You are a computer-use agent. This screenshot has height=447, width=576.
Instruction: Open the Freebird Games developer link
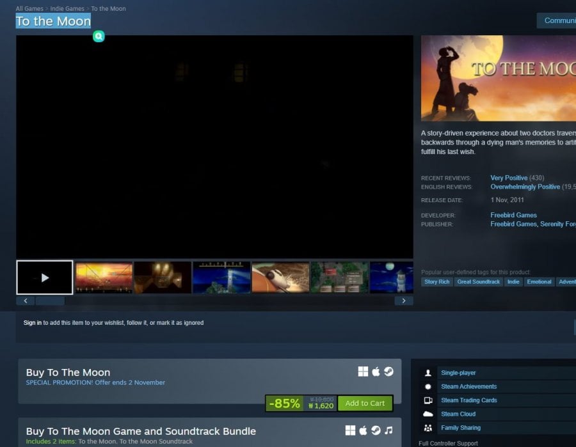(513, 215)
